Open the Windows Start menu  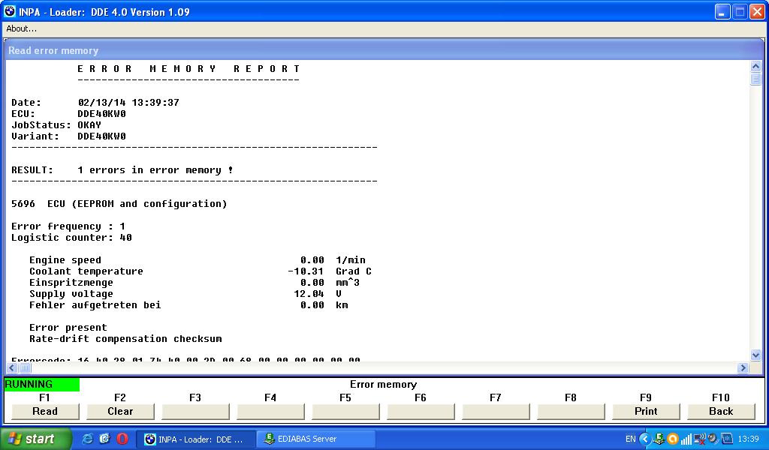36,439
